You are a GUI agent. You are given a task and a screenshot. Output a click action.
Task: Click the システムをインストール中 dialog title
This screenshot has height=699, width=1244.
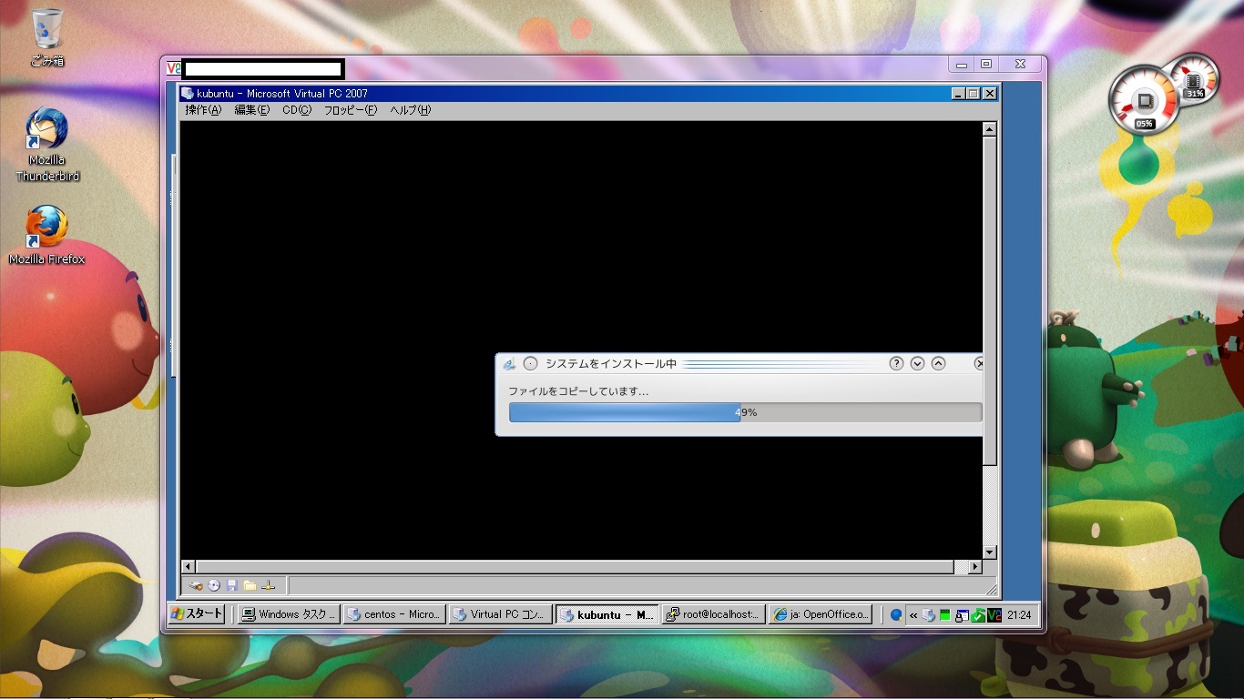(x=610, y=364)
